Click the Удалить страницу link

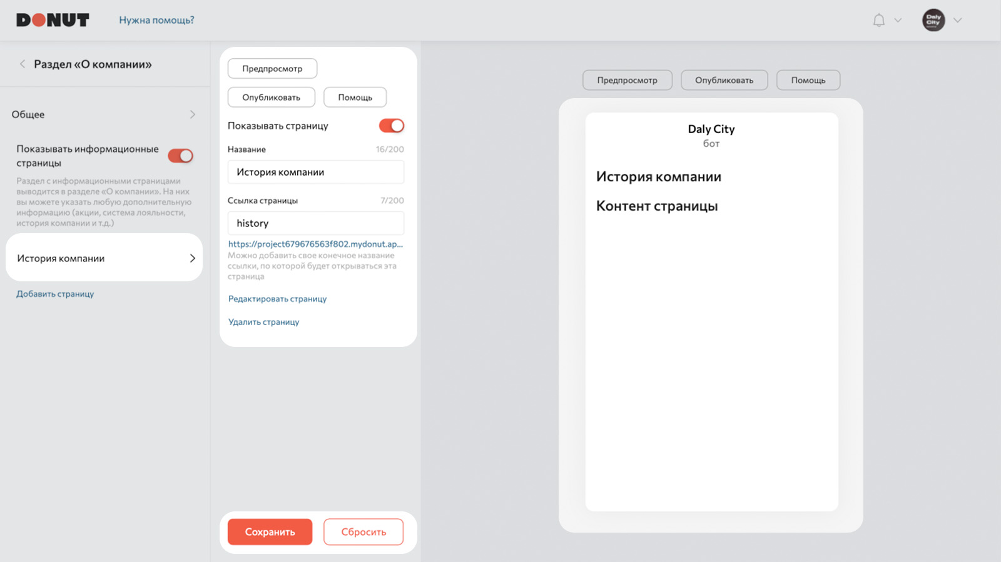click(263, 322)
